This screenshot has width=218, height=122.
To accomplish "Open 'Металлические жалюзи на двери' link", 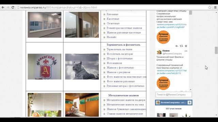I will point(126,100).
